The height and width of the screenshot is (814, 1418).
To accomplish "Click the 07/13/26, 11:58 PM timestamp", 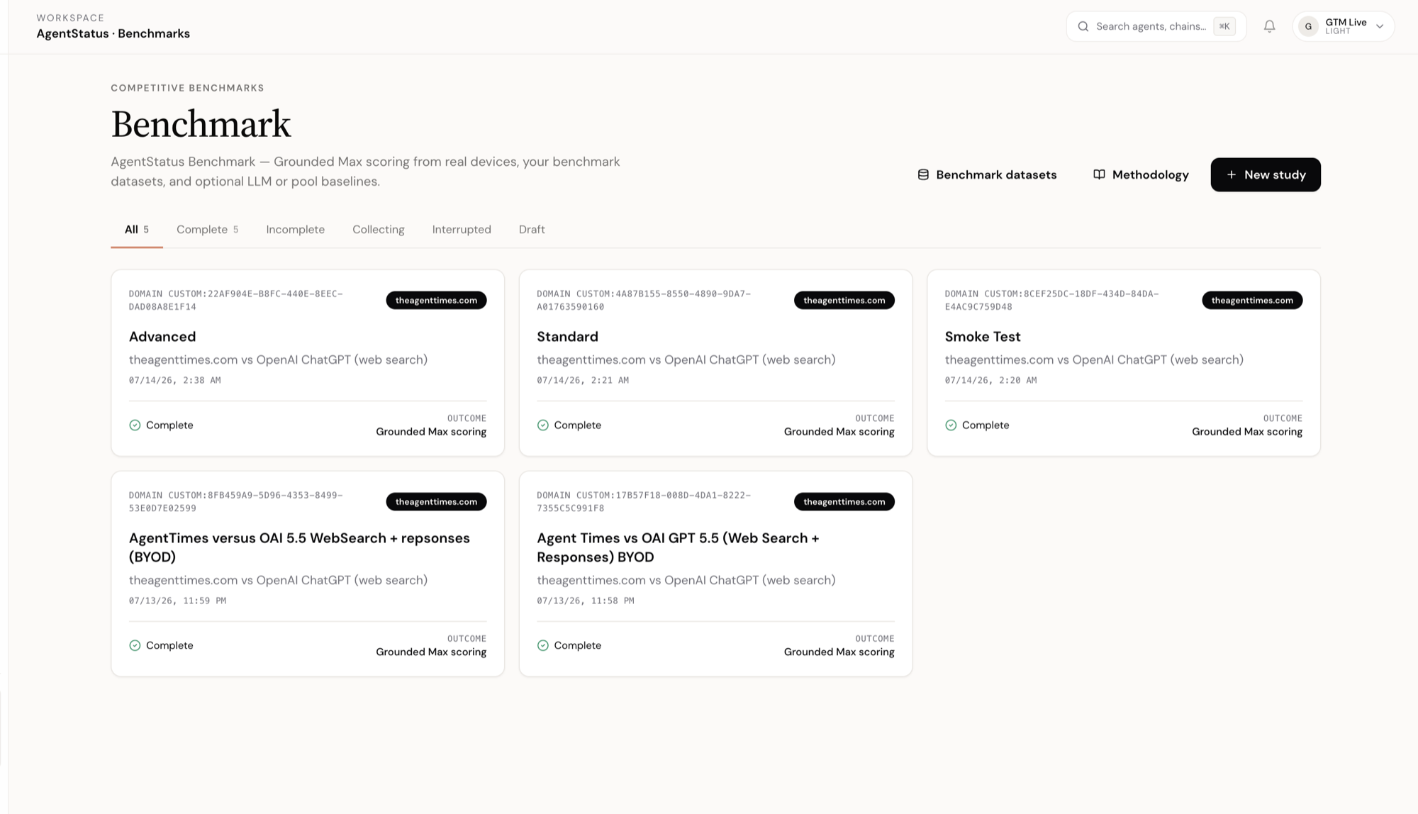I will (586, 601).
